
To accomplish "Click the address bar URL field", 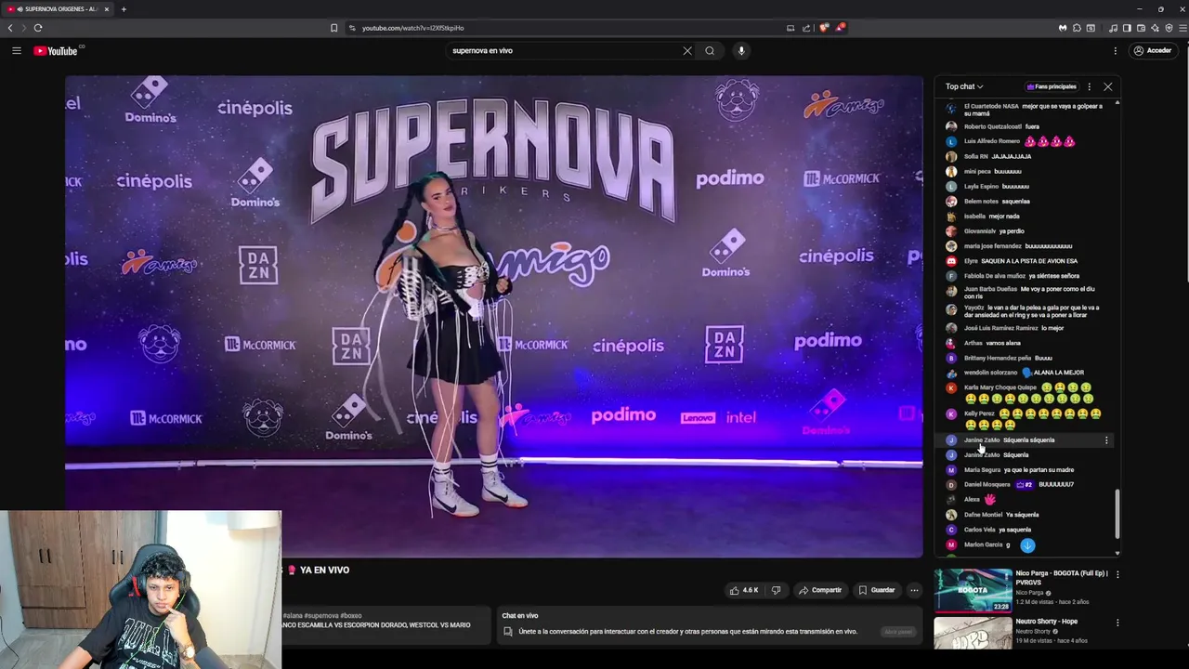I will pos(565,28).
